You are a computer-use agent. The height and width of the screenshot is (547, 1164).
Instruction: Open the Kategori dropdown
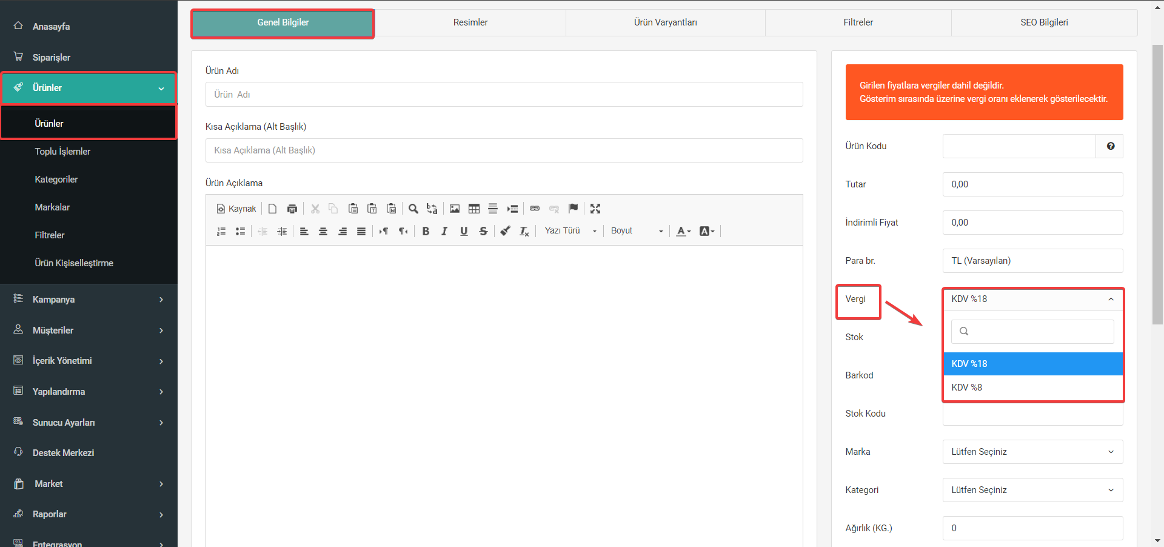tap(1033, 490)
